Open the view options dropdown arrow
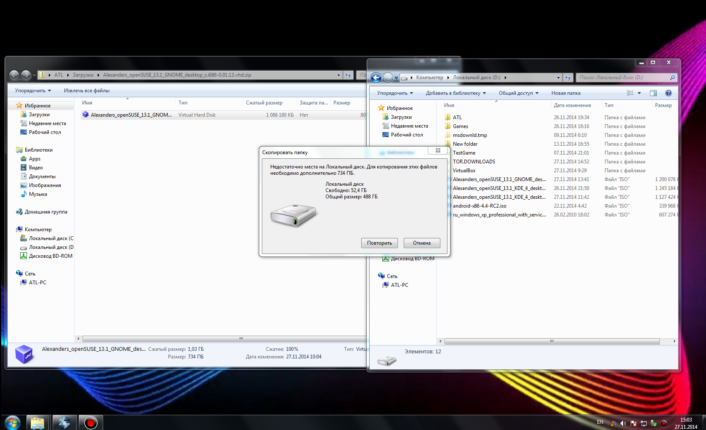706x430 pixels. tap(639, 93)
